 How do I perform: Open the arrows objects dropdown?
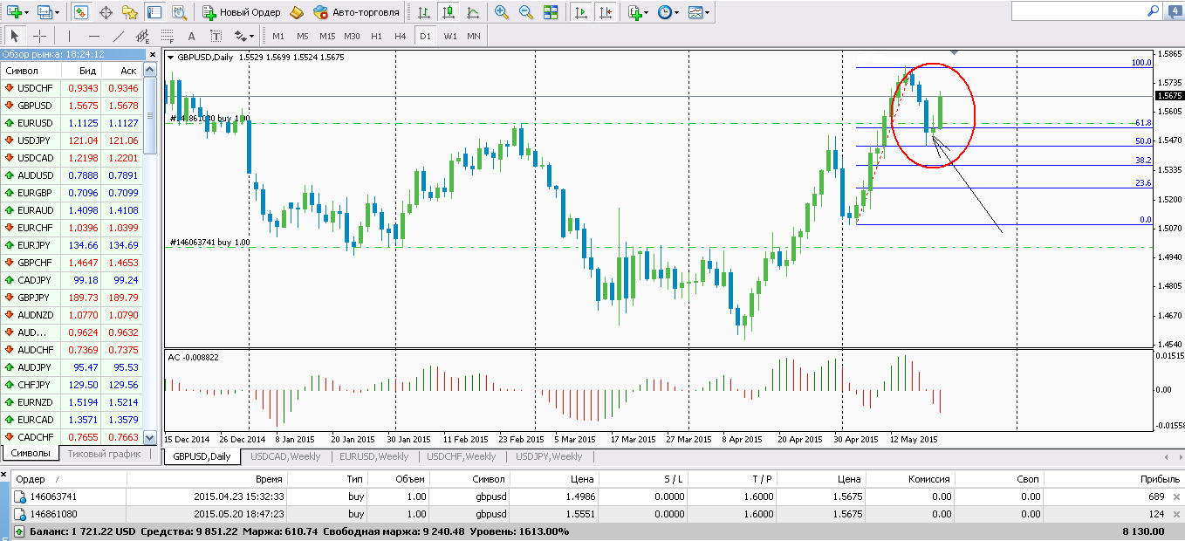coord(244,36)
